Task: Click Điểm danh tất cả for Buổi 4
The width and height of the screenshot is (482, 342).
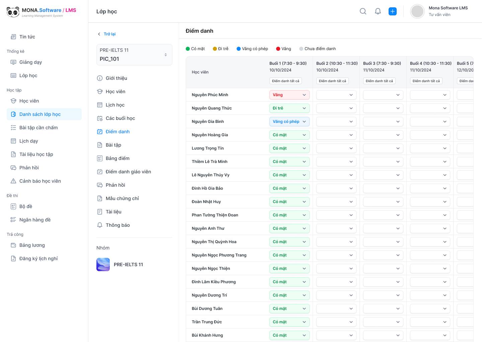Action: tap(426, 81)
